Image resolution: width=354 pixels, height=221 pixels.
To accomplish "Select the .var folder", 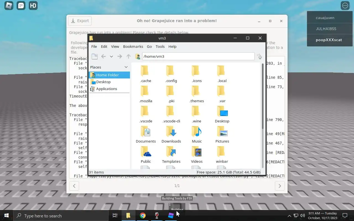I will point(222,94).
